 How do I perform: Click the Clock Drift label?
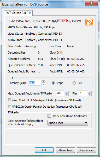56,53
